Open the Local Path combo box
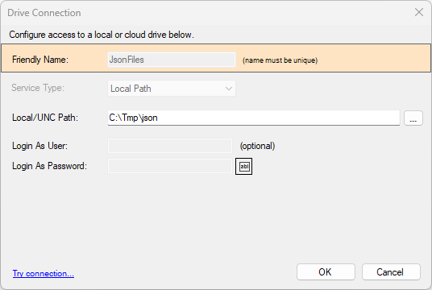 click(x=172, y=89)
